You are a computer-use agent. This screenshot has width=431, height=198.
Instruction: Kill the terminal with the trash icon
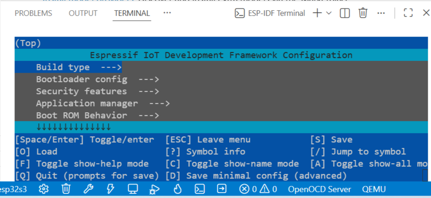coord(363,13)
